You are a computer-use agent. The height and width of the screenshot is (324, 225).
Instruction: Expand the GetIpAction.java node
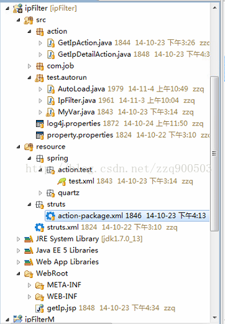click(40, 43)
